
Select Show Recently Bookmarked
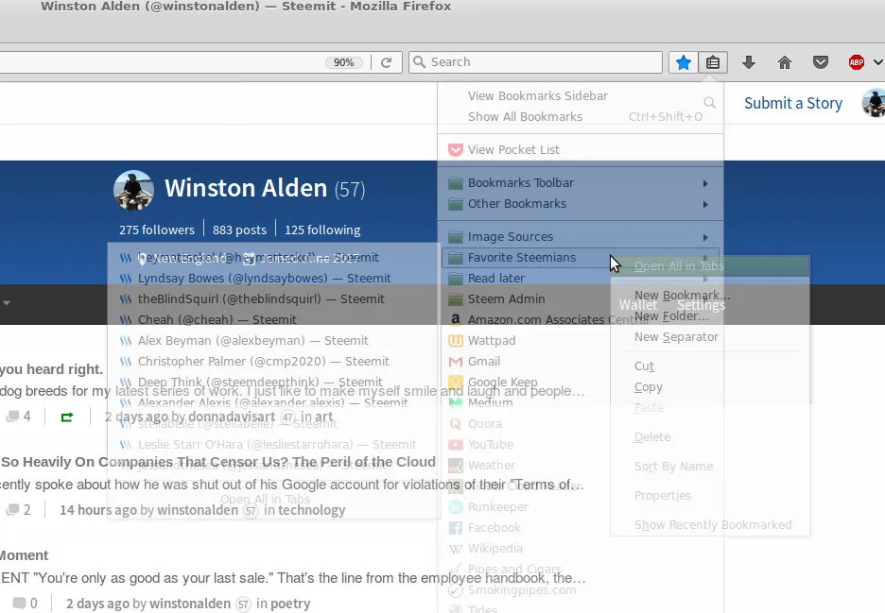(710, 525)
